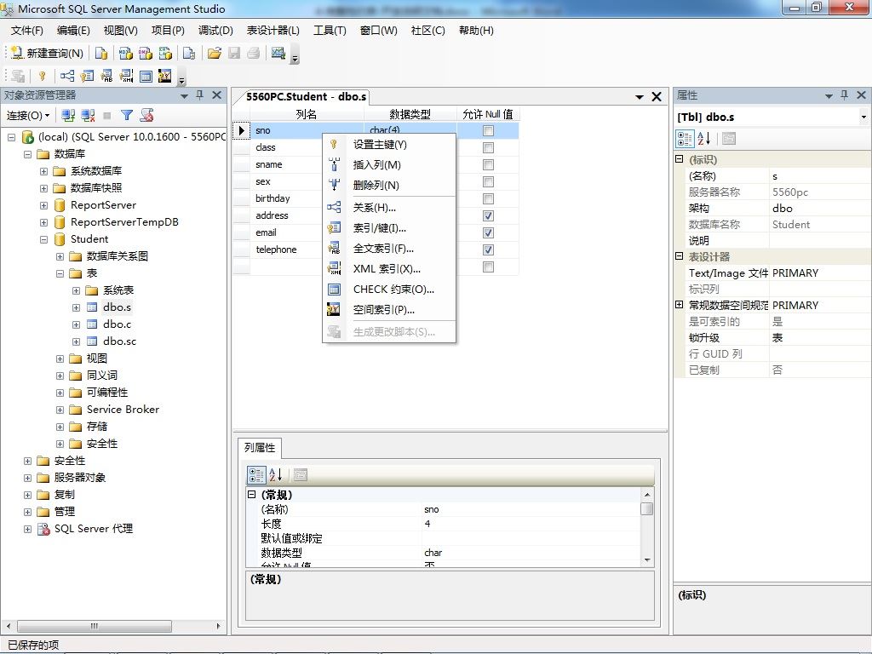Open the [Tbl] dbo.s properties dropdown
872x654 pixels.
(x=863, y=117)
